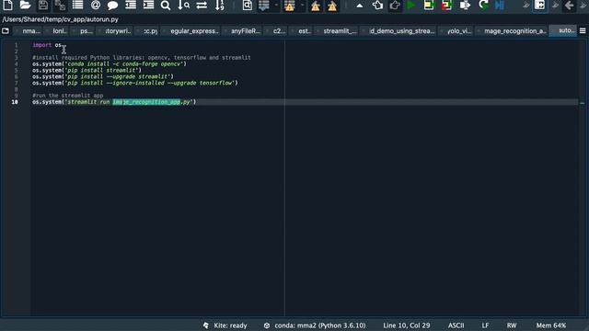The height and width of the screenshot is (331, 589).
Task: Click the Mem 64% status
Action: 551,325
